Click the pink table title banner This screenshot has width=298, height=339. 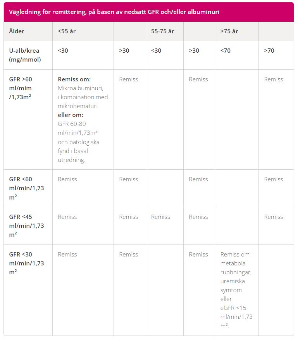149,12
